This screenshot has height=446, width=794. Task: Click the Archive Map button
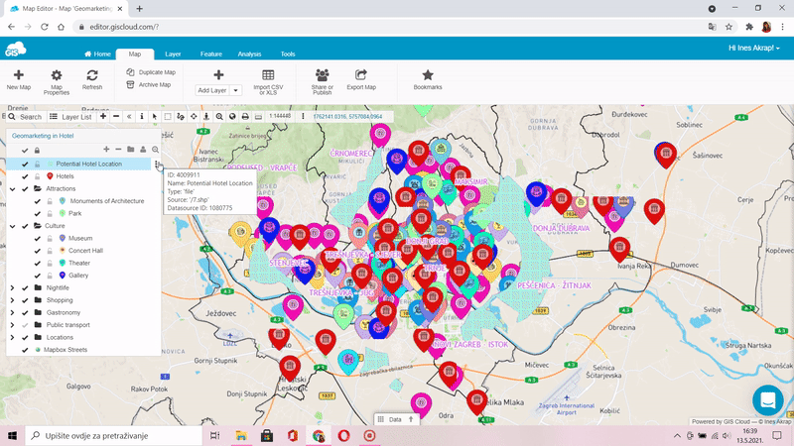pyautogui.click(x=149, y=85)
